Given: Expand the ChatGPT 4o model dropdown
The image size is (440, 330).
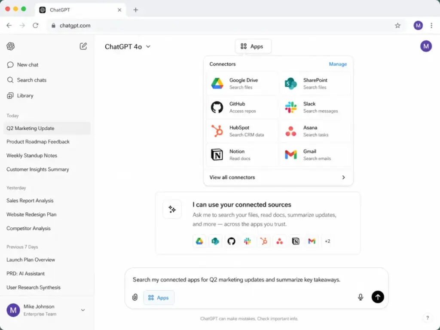Looking at the screenshot, I should click(x=128, y=46).
